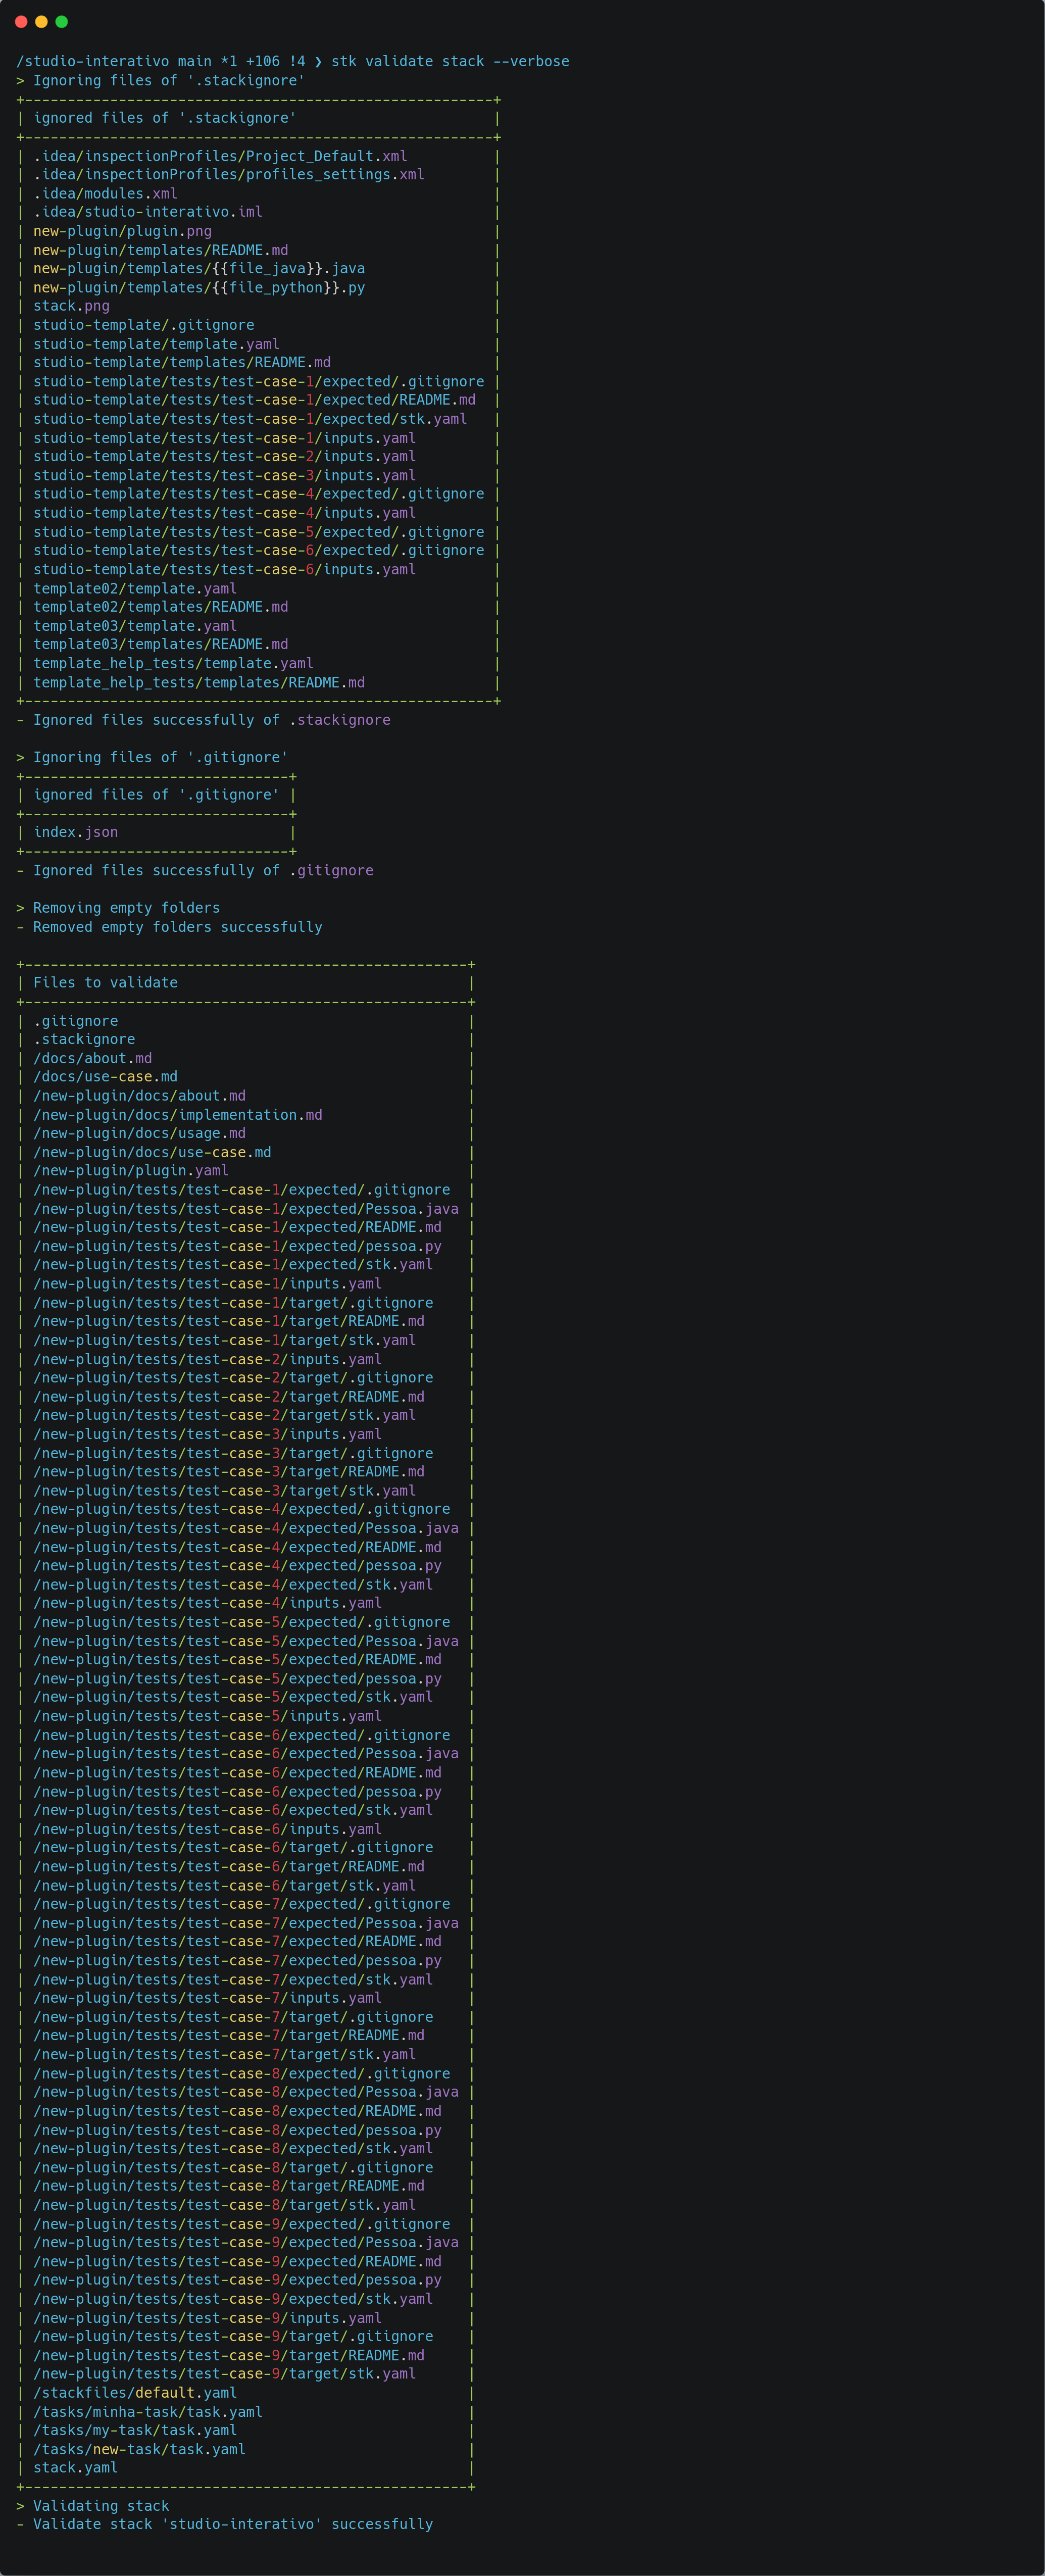
Task: Click the 'stk validate stack --verbose' command
Action: 450,61
